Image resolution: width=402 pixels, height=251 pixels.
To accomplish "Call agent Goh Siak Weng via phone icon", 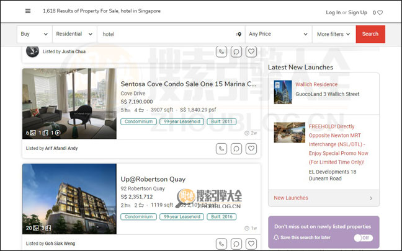I will pos(221,244).
